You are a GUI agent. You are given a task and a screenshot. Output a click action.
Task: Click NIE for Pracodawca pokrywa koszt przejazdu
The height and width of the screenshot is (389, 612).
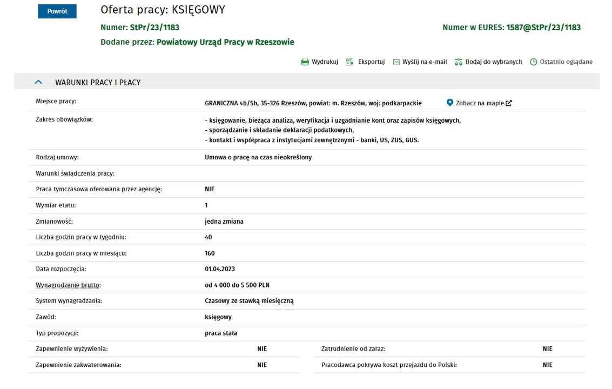[547, 365]
